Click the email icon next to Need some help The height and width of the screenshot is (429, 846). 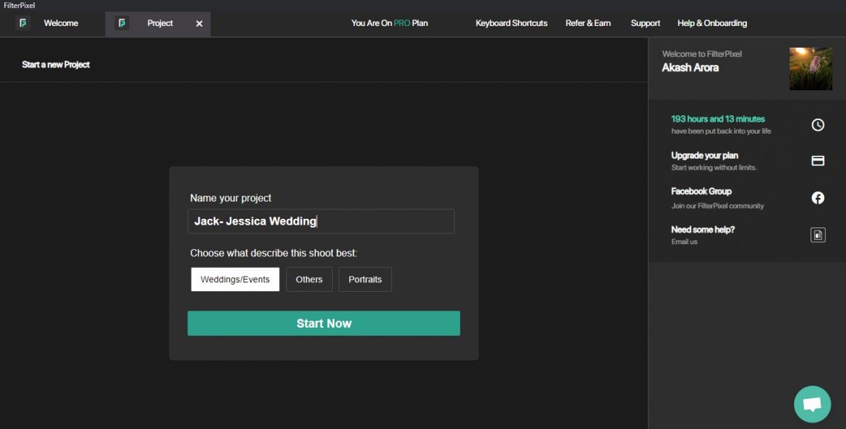817,235
